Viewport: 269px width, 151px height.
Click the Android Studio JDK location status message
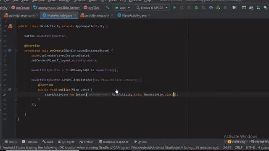[111, 148]
